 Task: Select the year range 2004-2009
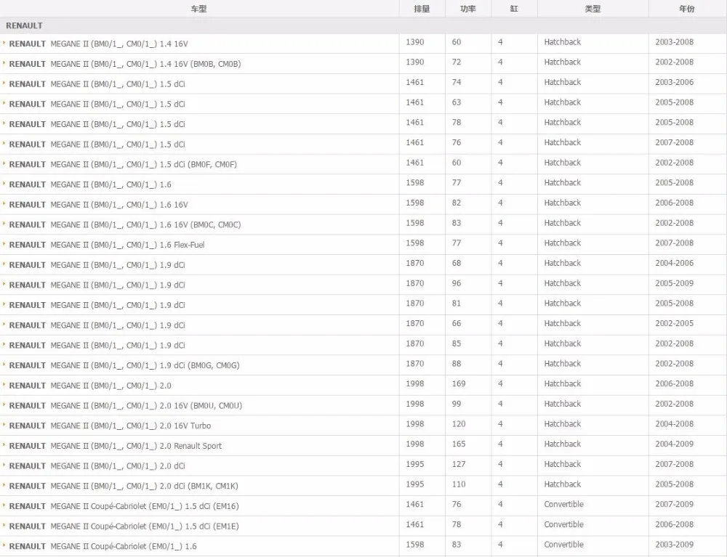(674, 444)
